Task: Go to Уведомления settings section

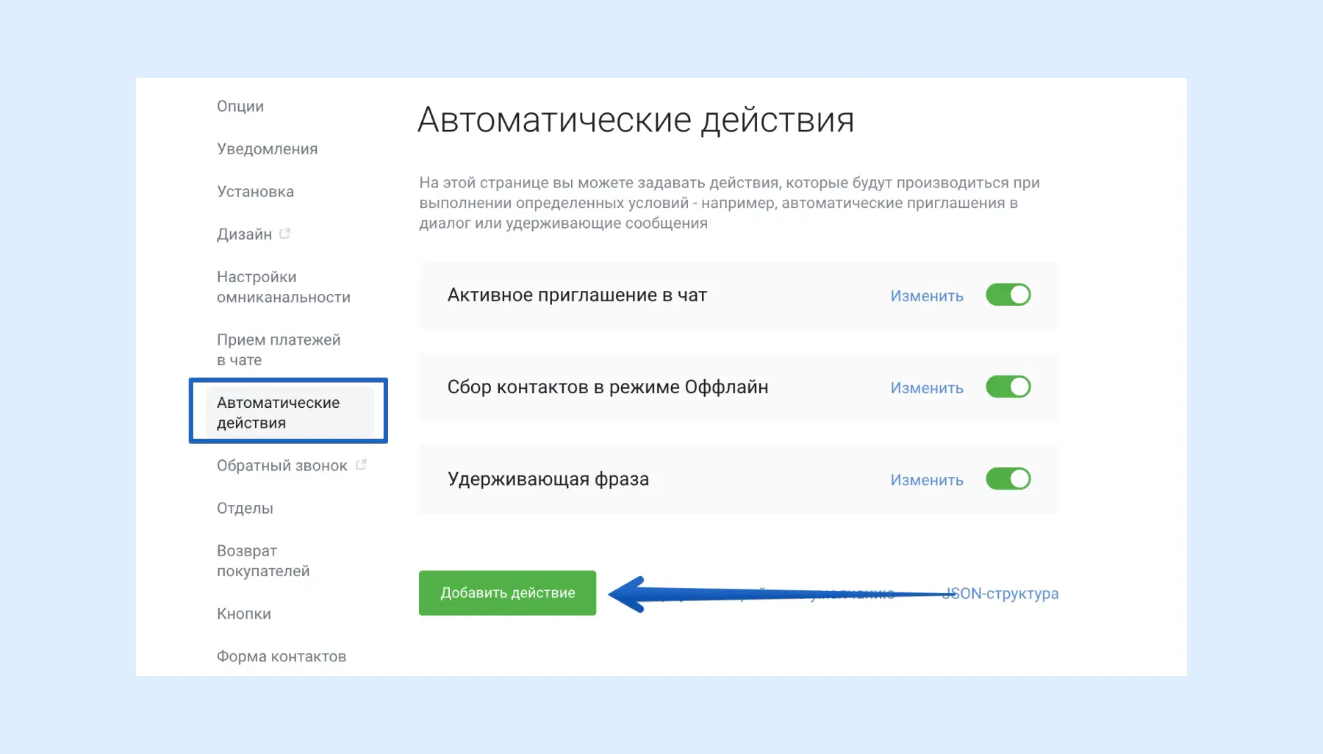Action: click(x=267, y=149)
